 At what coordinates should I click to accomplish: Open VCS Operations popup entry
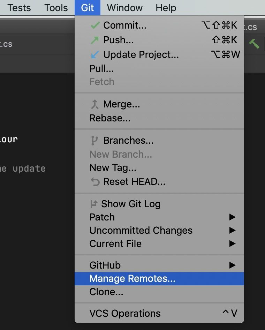pos(159,313)
